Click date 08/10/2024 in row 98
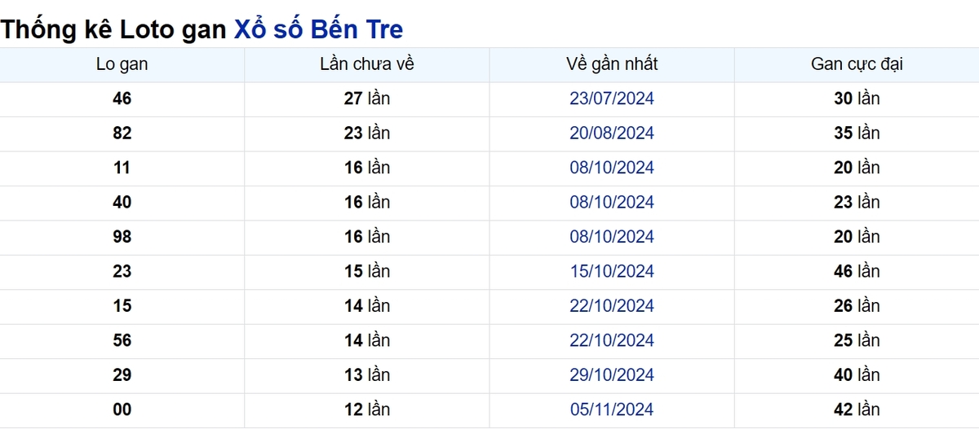The image size is (979, 429). click(612, 237)
